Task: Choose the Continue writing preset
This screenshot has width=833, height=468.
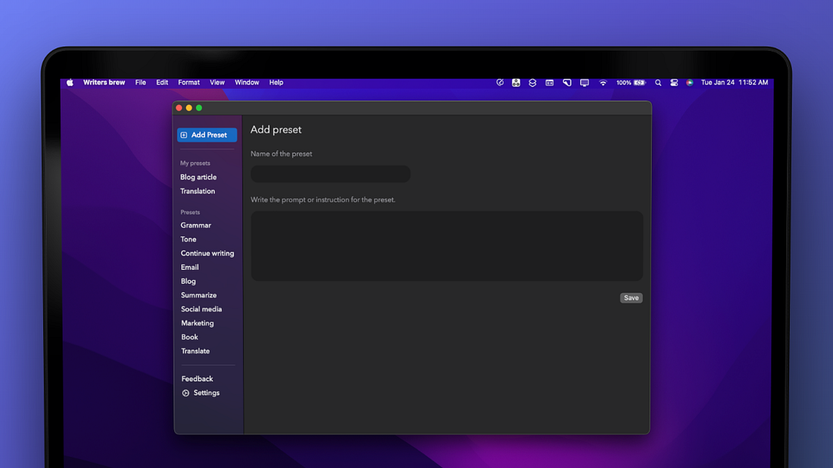Action: (207, 253)
